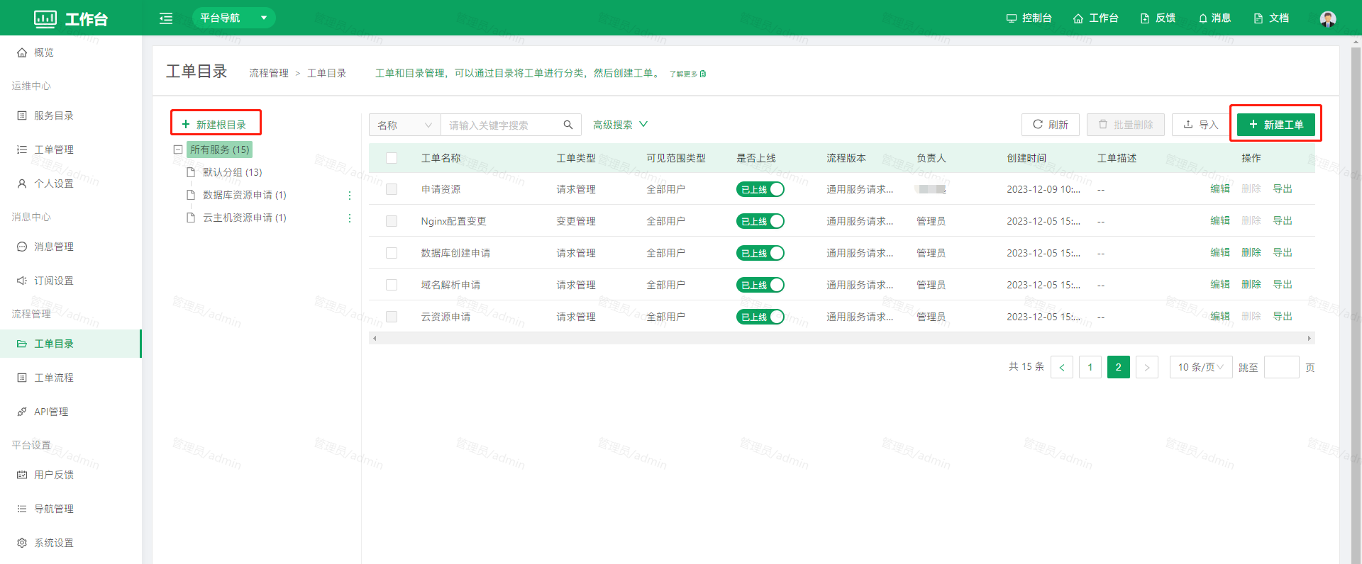The image size is (1362, 564).
Task: Toggle 已上线 switch for 数据库创建申请
Action: [x=760, y=253]
